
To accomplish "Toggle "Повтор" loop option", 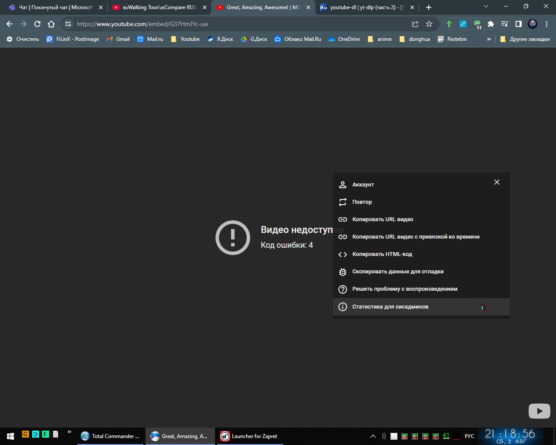I will (x=362, y=202).
